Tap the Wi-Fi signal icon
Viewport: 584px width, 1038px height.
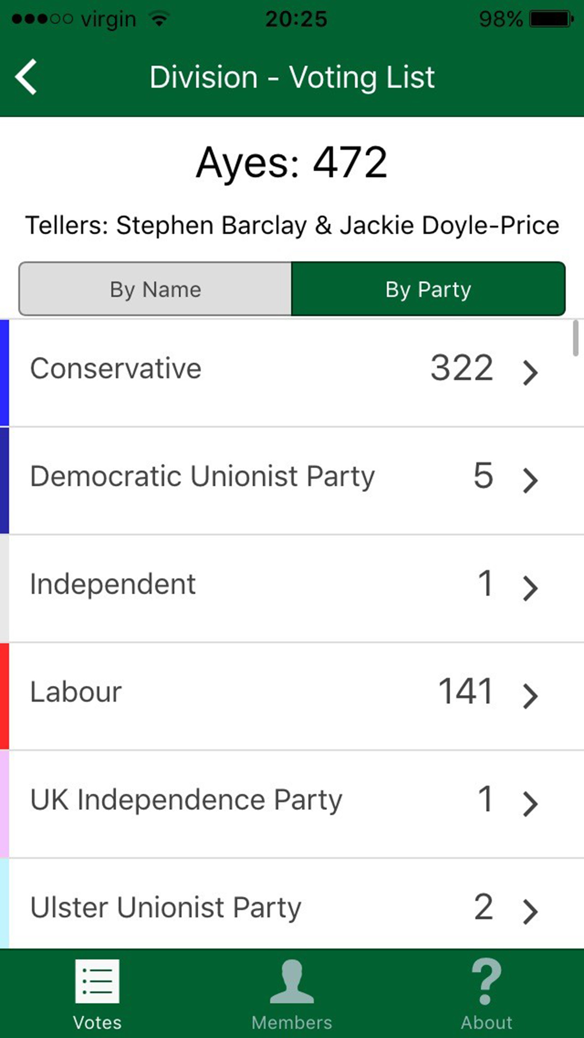click(159, 19)
